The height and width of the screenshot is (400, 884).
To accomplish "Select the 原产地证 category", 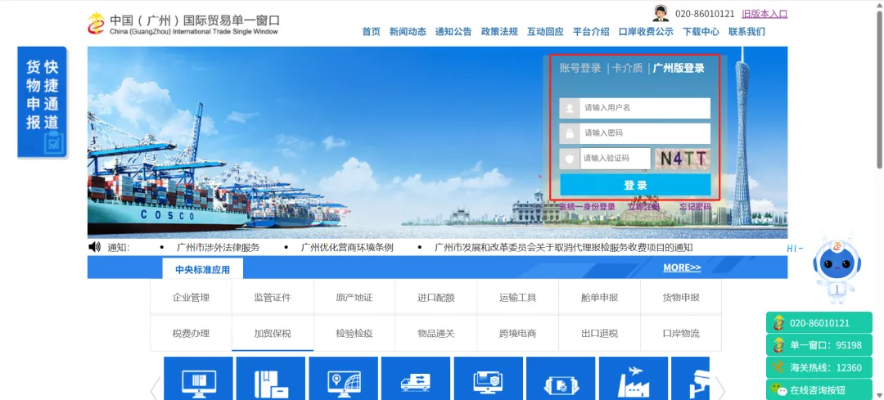I will click(354, 298).
